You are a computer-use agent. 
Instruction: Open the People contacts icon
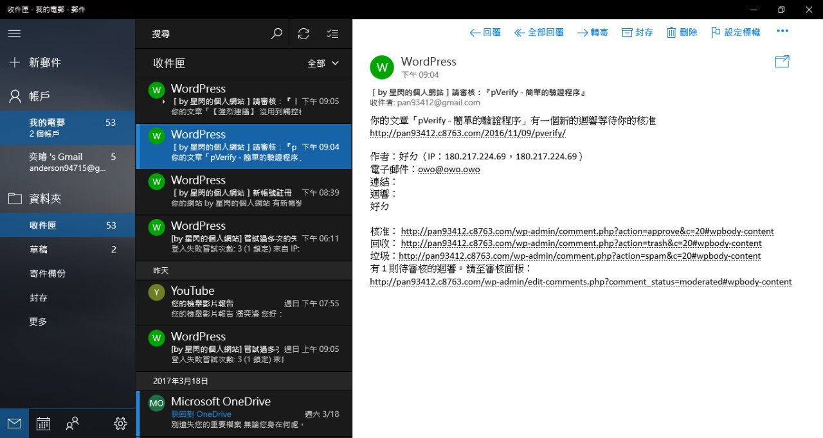coord(73,423)
